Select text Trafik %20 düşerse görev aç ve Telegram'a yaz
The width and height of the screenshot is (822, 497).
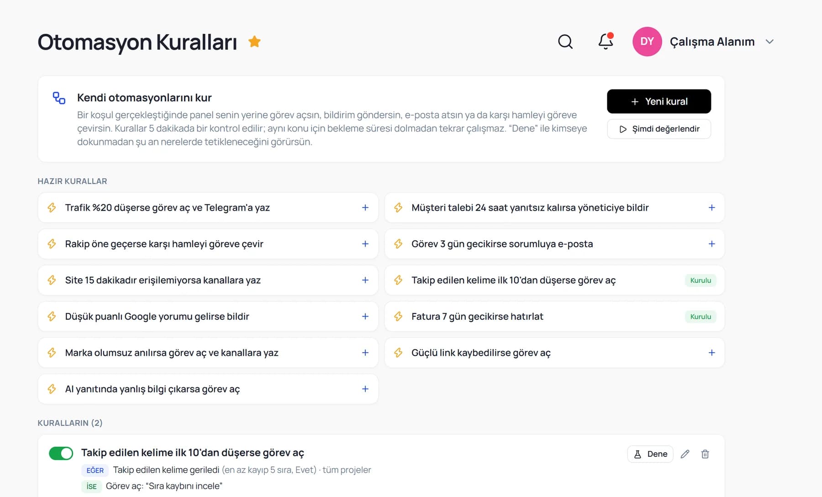(167, 207)
